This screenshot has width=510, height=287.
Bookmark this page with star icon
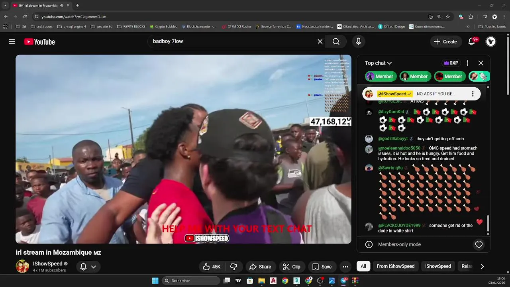pos(448,17)
